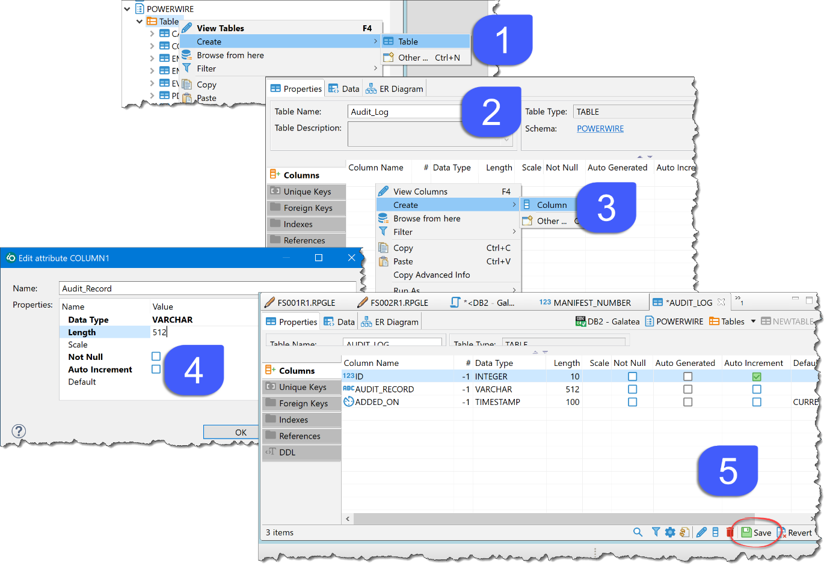Uncheck Auto Increment for the ID column
Screen dimensions: 830x569
tap(757, 377)
